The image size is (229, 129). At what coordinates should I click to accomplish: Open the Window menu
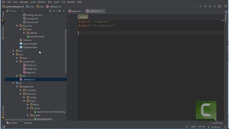coord(71,2)
